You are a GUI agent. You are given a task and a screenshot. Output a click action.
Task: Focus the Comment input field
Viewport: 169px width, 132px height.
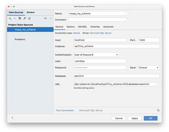tap(98, 20)
